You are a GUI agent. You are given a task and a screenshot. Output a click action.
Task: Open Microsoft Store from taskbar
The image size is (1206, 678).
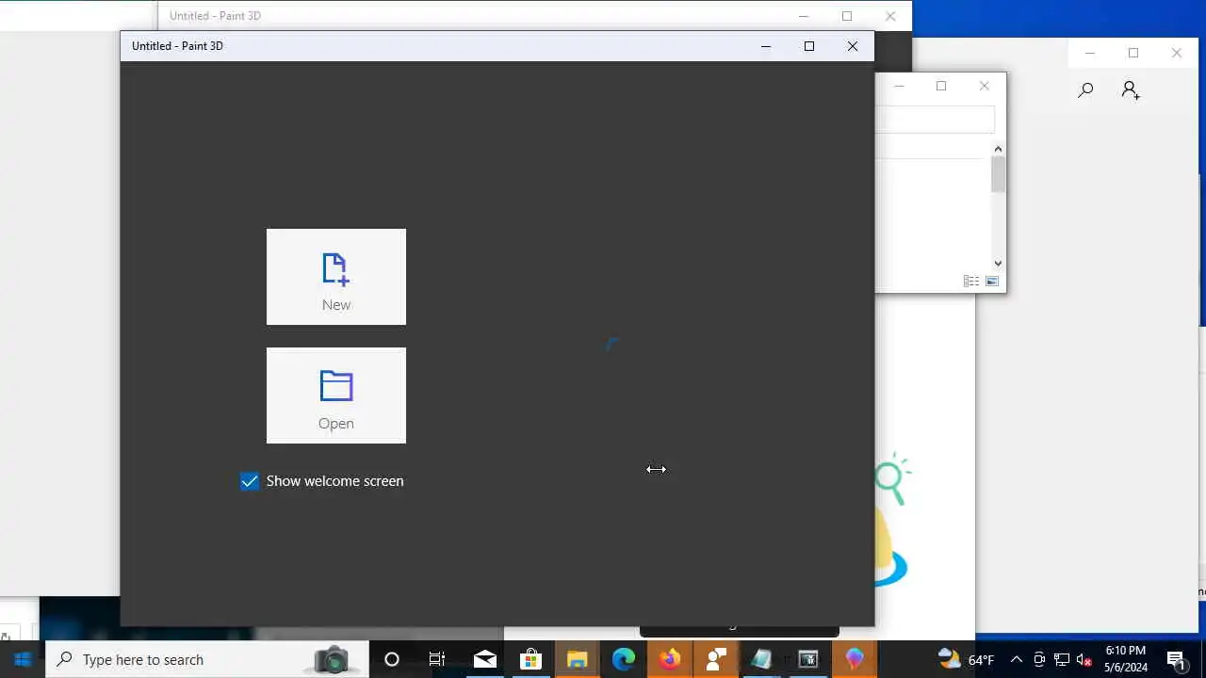click(531, 659)
